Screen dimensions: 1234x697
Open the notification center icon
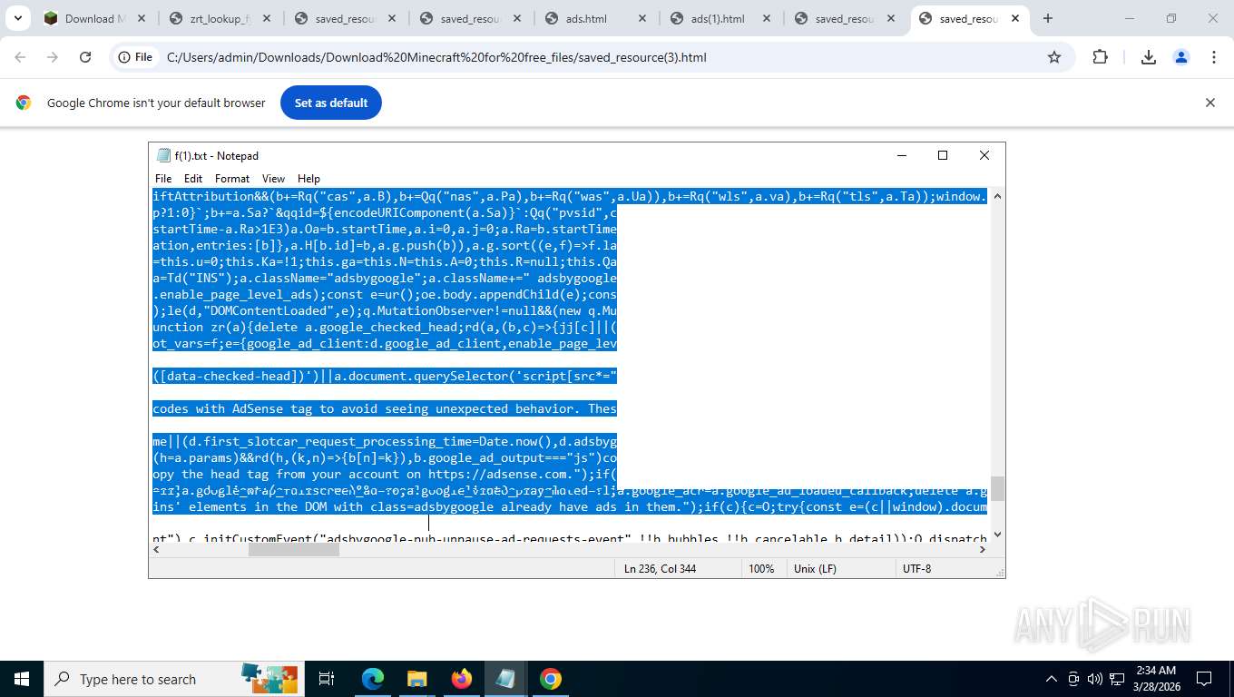1204,679
